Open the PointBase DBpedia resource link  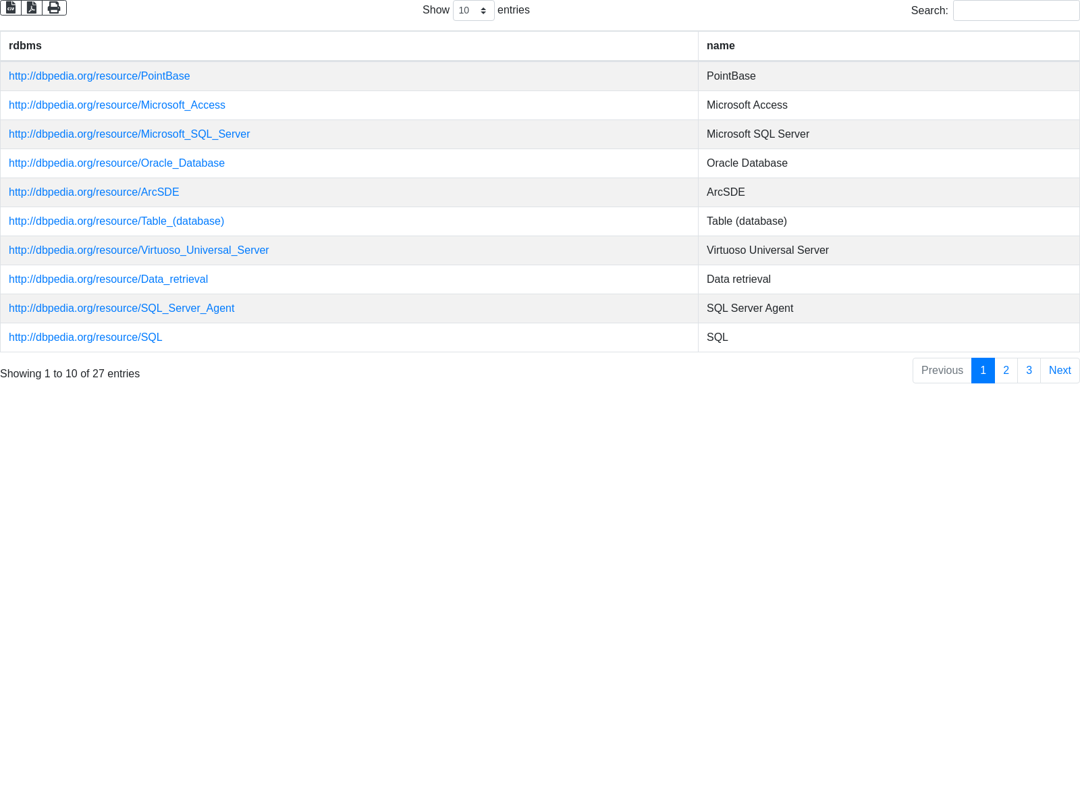(x=99, y=76)
